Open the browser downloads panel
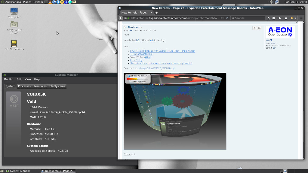 click(x=280, y=18)
